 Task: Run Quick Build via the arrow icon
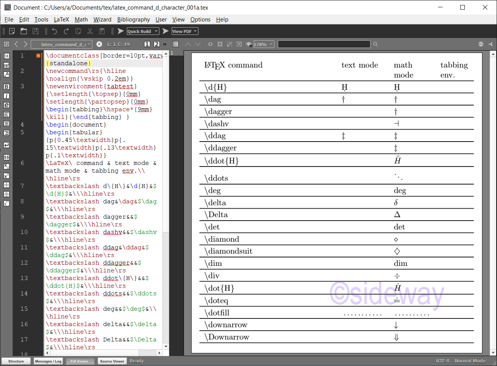tap(120, 31)
